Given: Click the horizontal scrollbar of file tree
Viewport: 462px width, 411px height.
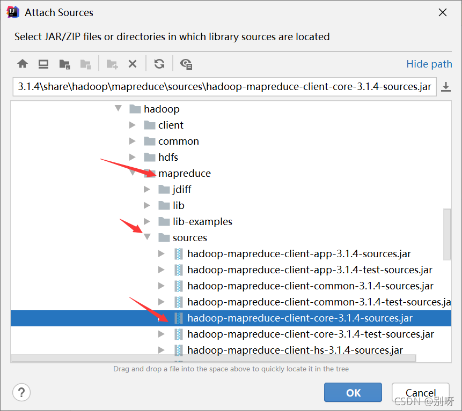Looking at the screenshot, I should click(214, 358).
